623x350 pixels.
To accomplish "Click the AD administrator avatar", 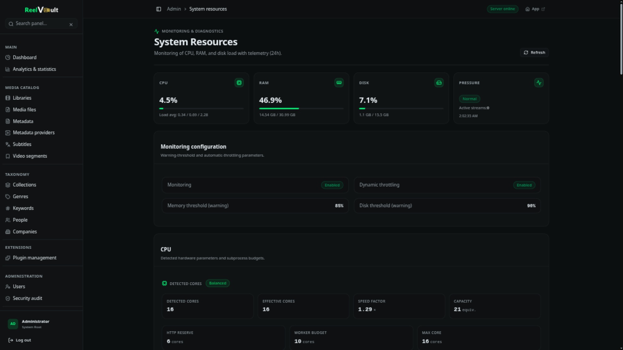I will tap(13, 324).
